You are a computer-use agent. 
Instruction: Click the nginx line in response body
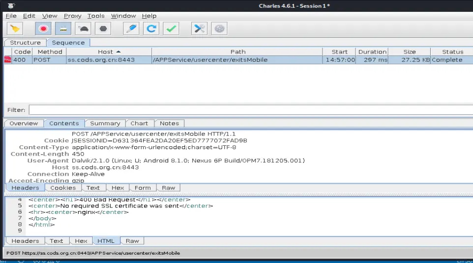tap(79, 212)
